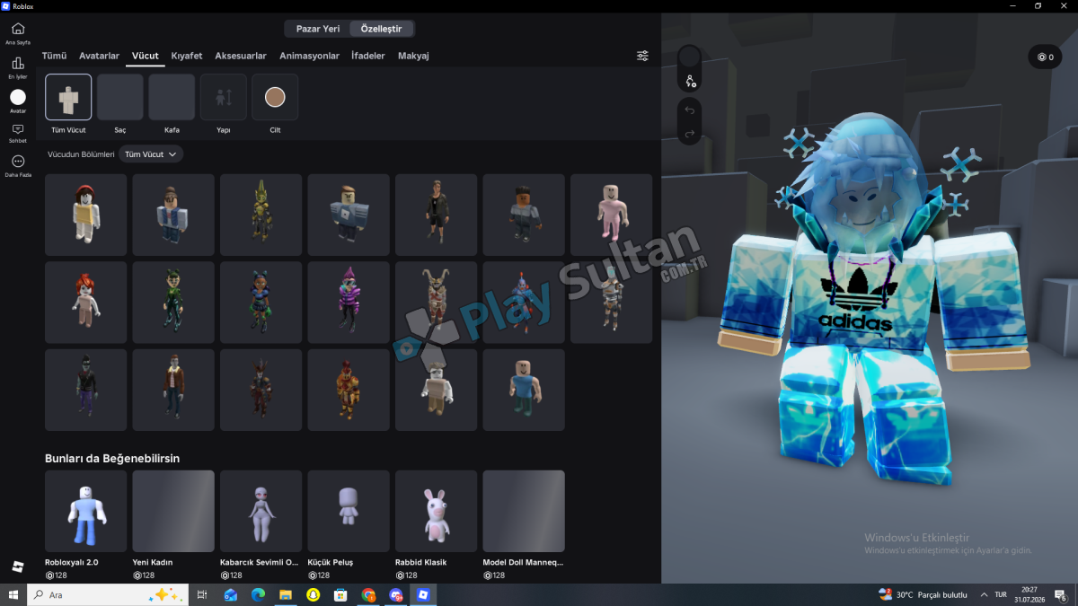1078x606 pixels.
Task: Open the filter settings icon near tabs
Action: pos(642,56)
